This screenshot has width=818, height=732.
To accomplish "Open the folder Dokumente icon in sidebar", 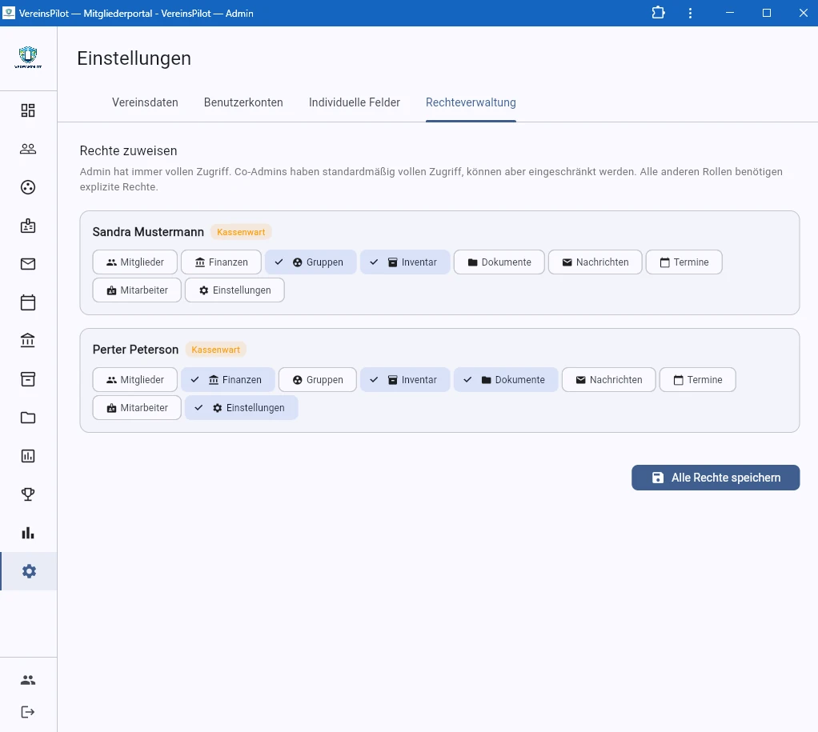I will (x=28, y=417).
